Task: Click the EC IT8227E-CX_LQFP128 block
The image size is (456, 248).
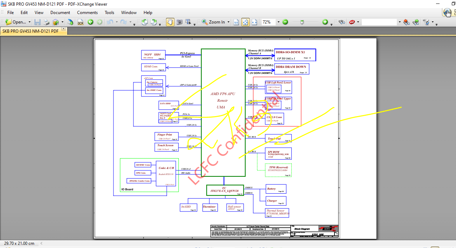Action: (x=225, y=190)
